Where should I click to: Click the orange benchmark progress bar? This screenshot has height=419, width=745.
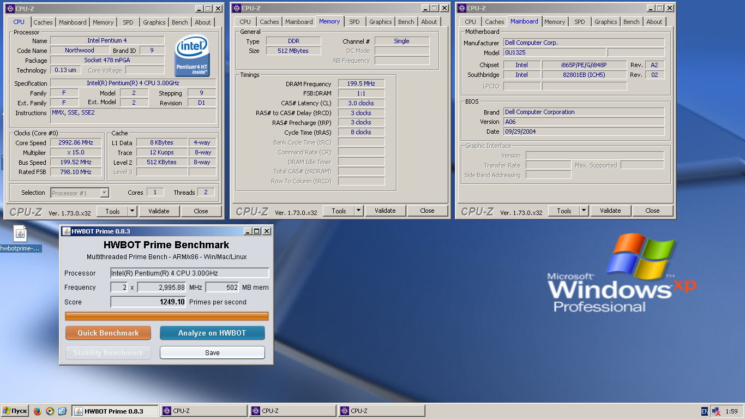(x=167, y=316)
